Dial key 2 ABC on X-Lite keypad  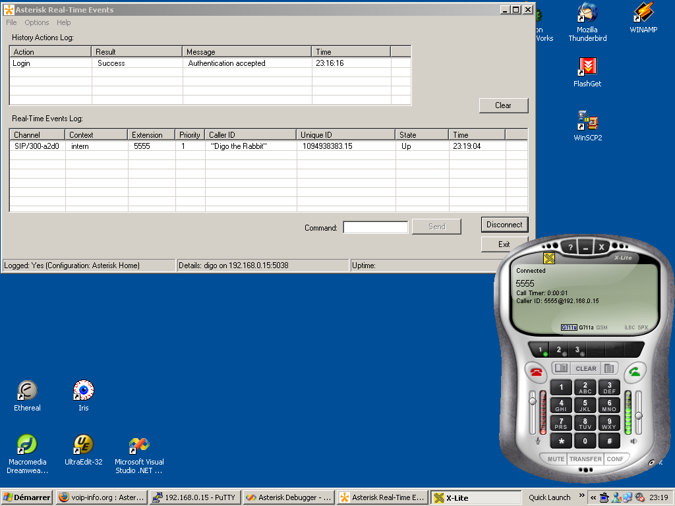click(x=585, y=387)
